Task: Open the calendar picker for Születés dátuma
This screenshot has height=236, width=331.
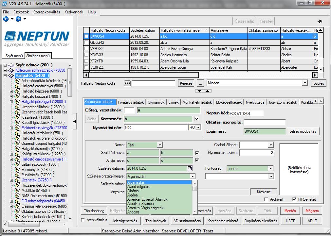Action: click(x=190, y=168)
